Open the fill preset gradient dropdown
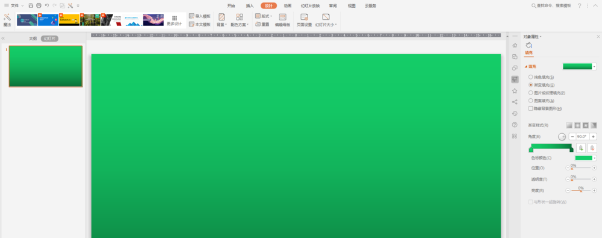This screenshot has height=238, width=602. coord(595,66)
